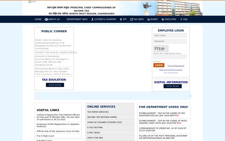This screenshot has height=141, width=225.
Task: Click the broken Logo image
Action: (x=32, y=2)
